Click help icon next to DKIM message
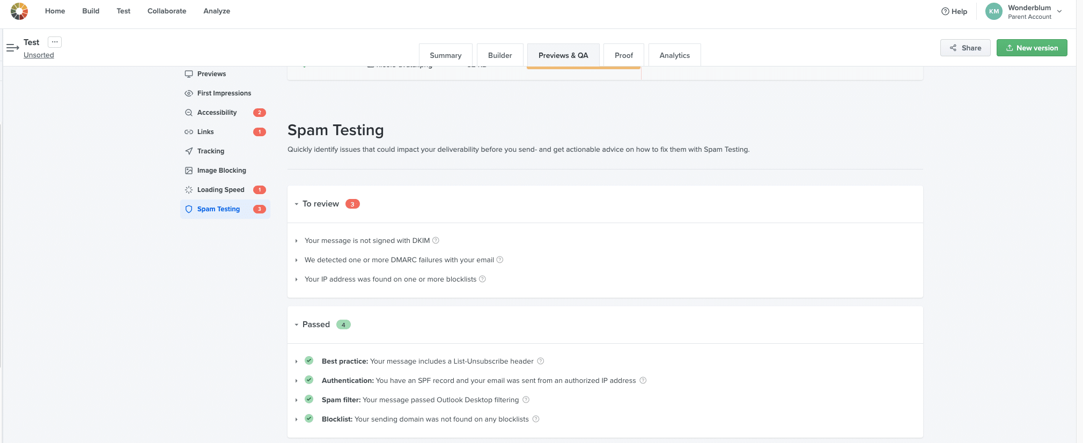Screen dimensions: 1083x443 pos(436,240)
